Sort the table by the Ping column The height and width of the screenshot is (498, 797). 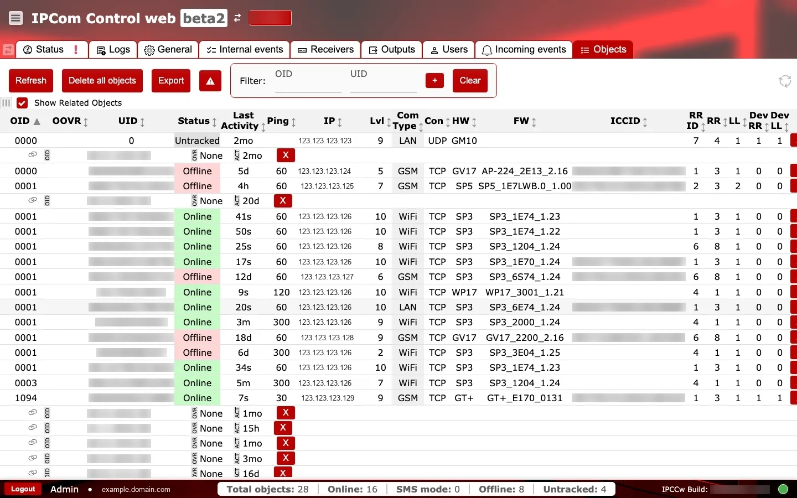pyautogui.click(x=293, y=122)
